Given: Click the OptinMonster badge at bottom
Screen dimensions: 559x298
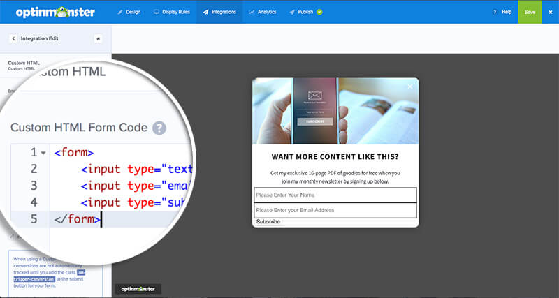Looking at the screenshot, I should 138,289.
